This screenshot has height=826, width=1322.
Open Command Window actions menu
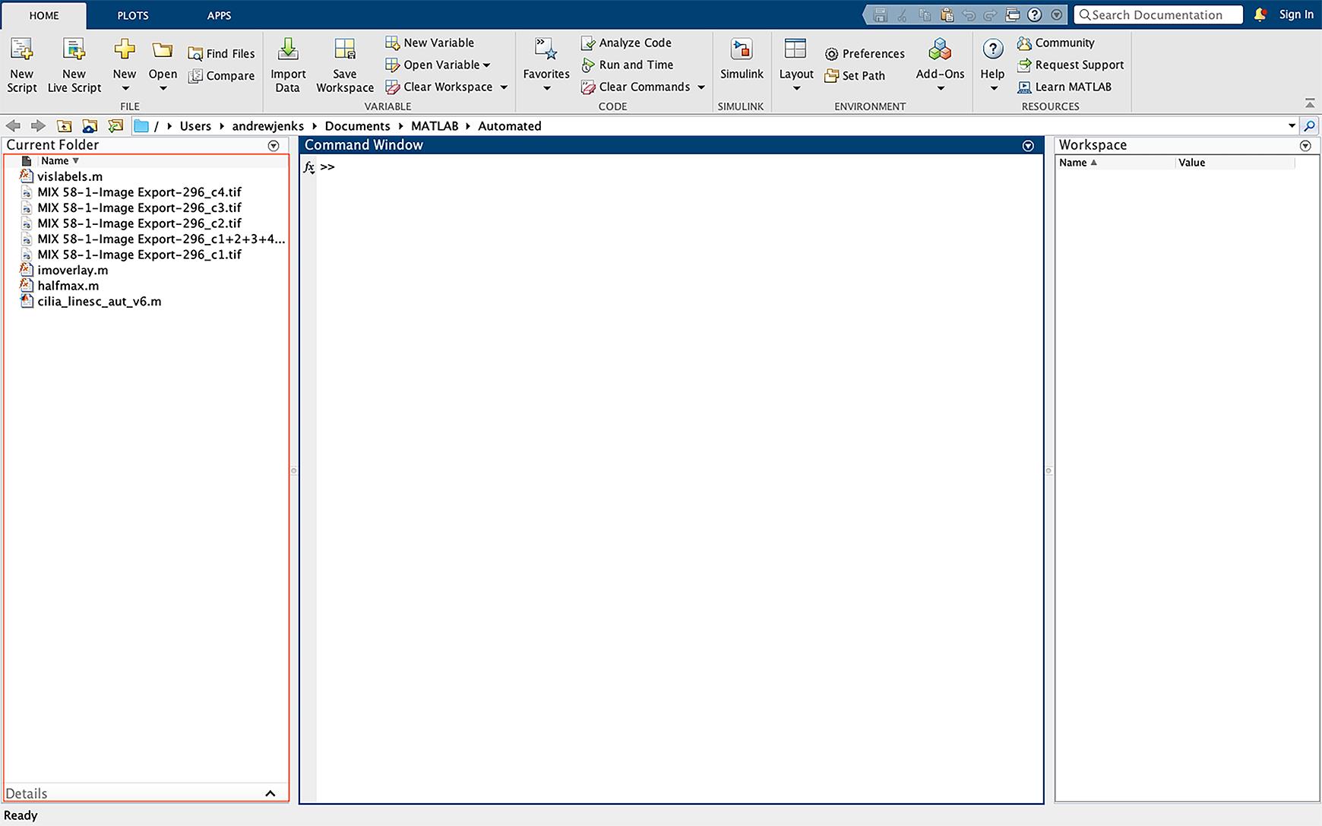(1028, 145)
